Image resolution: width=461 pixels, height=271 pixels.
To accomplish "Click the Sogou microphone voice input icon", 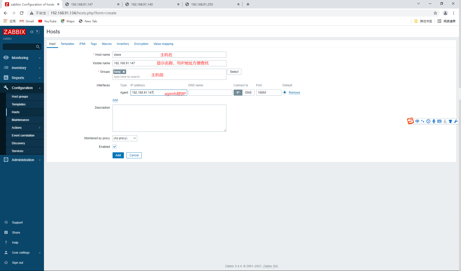I will [434, 121].
